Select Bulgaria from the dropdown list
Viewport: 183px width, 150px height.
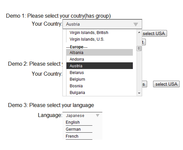pos(99,92)
